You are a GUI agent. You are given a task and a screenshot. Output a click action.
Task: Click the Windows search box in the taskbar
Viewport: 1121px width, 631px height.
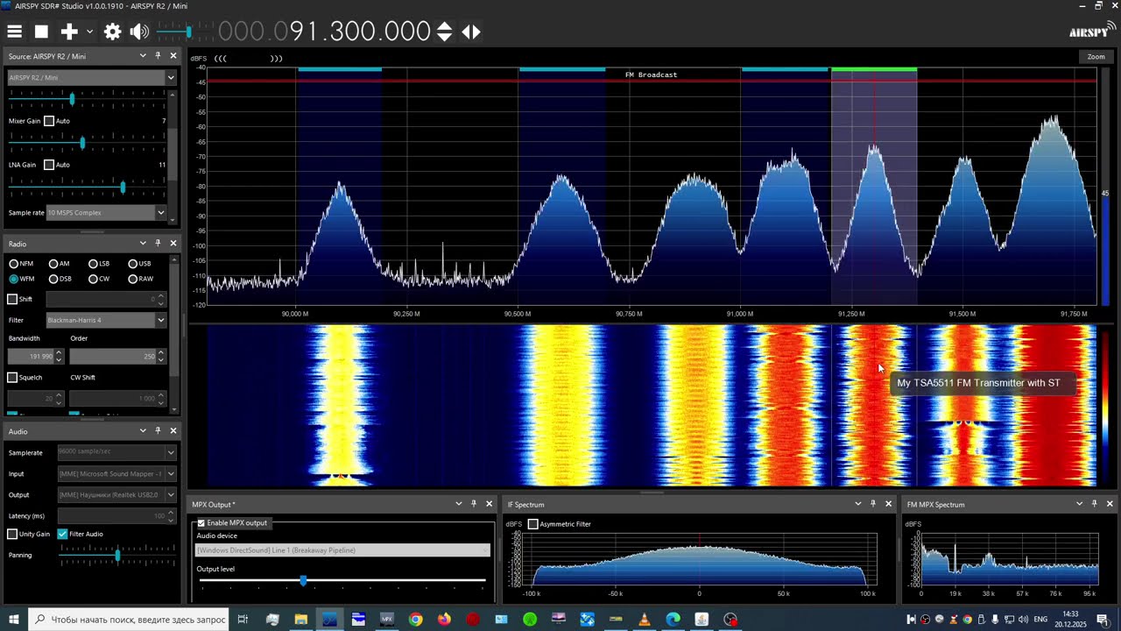[130, 620]
